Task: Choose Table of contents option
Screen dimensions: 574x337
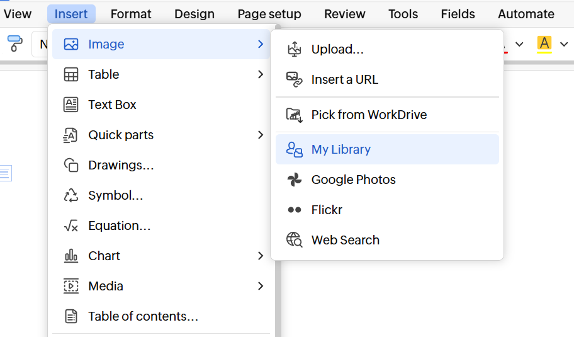Action: pos(143,316)
